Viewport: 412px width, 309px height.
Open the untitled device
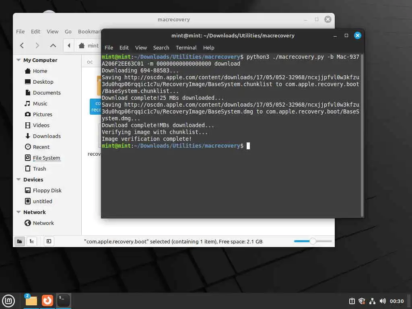[x=42, y=201]
